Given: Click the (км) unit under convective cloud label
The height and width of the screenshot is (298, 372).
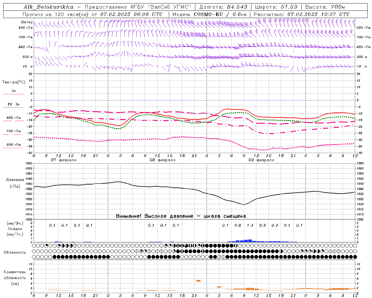Looking at the screenshot, I should [15, 283].
